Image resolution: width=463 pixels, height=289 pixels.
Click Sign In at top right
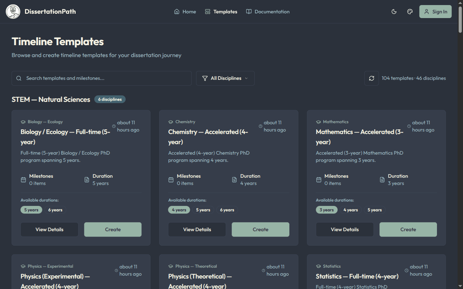pos(435,11)
